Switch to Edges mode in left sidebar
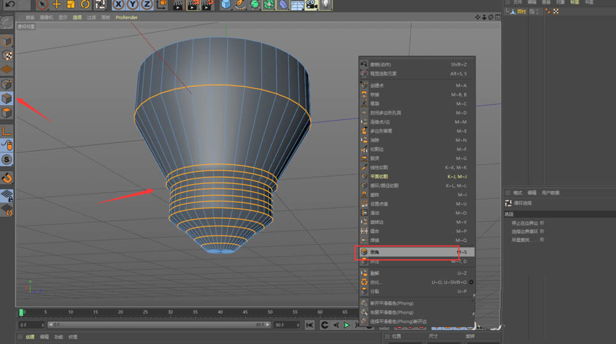 click(x=7, y=98)
